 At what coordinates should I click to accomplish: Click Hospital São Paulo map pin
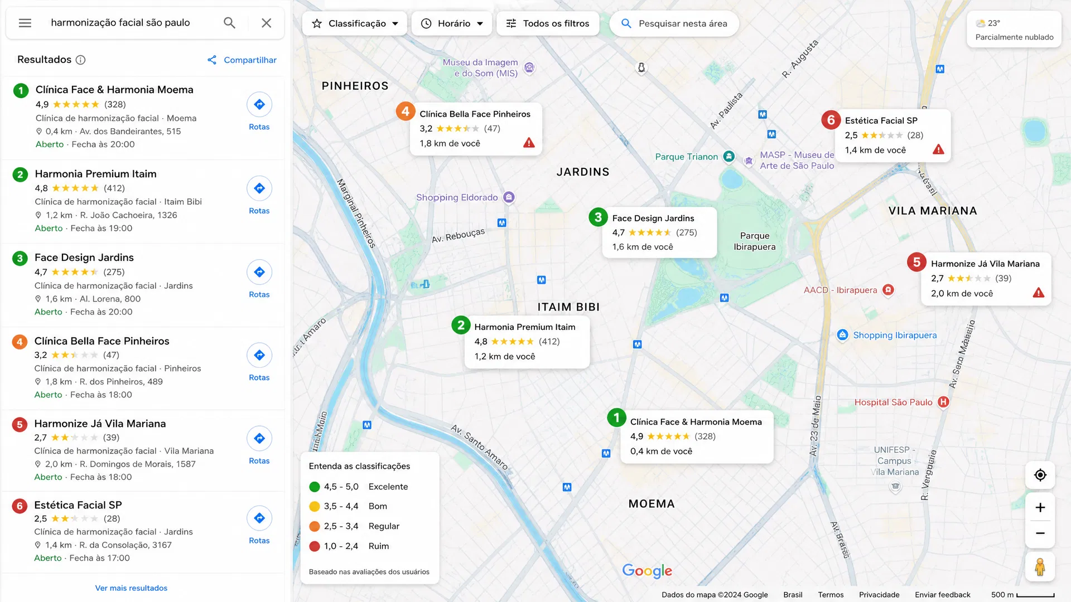pos(943,402)
